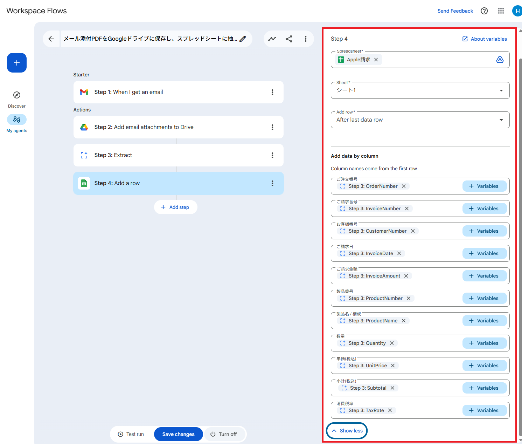Image resolution: width=522 pixels, height=444 pixels.
Task: Open the Sheet dropdown showing シート1
Action: click(420, 90)
